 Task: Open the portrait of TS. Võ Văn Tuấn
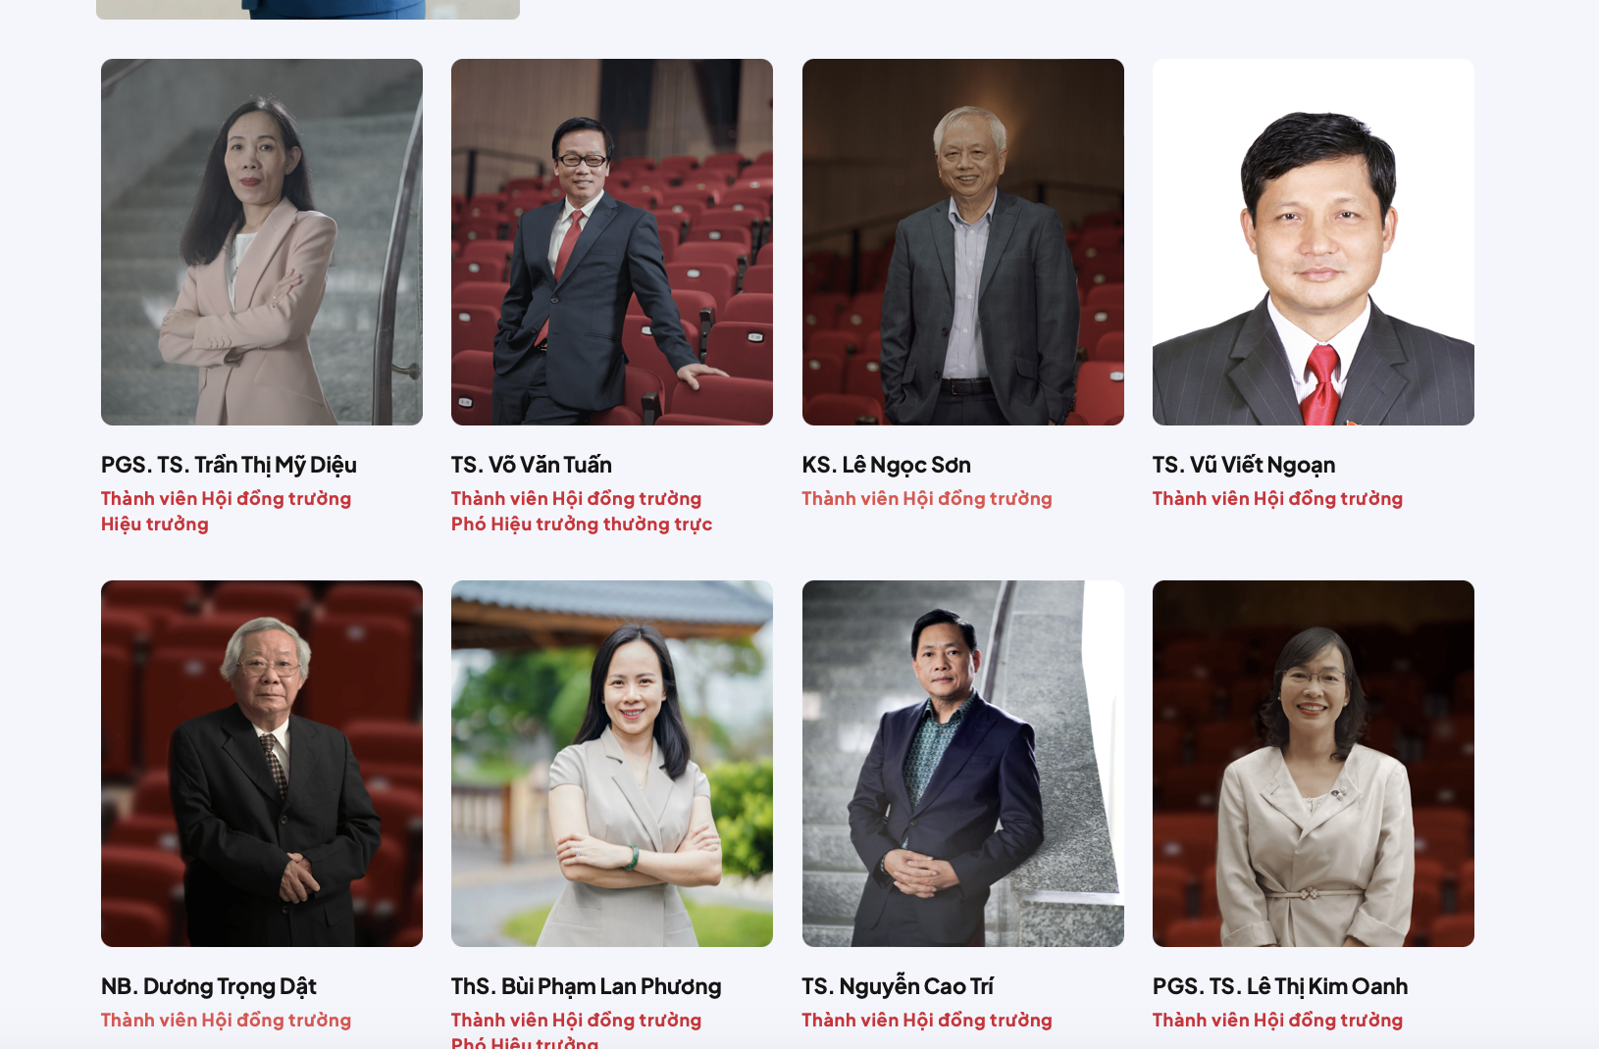612,242
